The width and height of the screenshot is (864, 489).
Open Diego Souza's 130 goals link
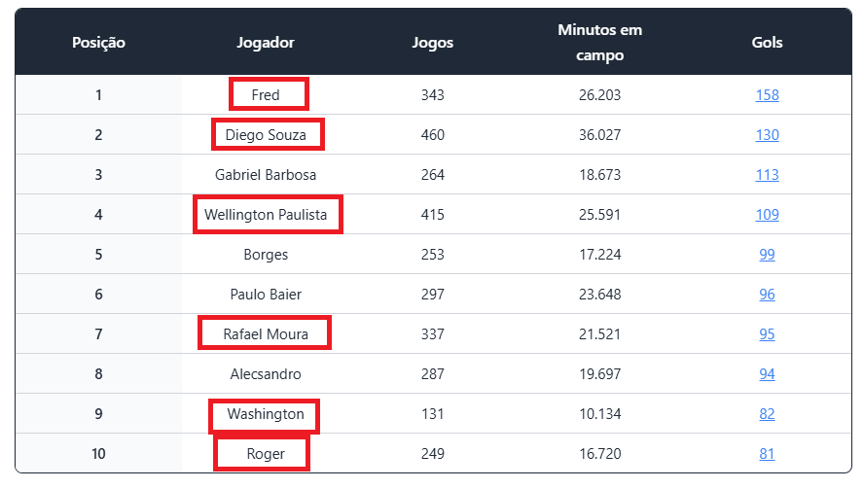pyautogui.click(x=767, y=135)
